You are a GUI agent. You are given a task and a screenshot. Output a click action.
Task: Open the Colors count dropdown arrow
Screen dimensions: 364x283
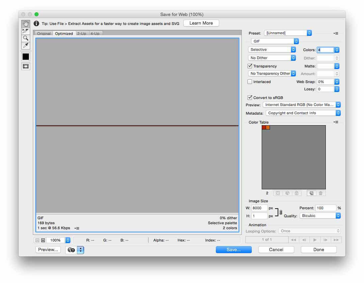[337, 50]
